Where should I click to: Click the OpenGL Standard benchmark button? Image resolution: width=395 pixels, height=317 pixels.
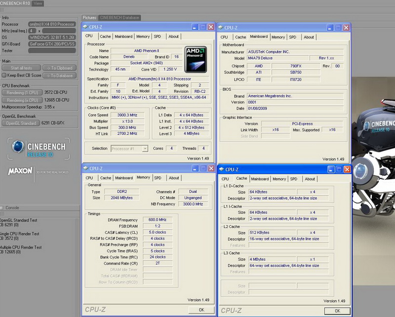tap(21, 123)
